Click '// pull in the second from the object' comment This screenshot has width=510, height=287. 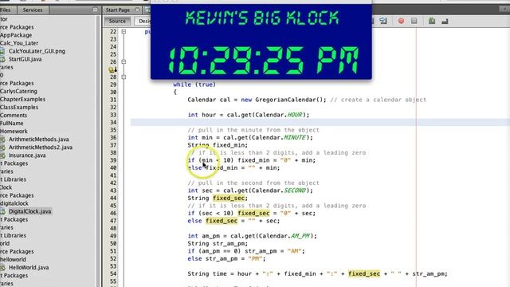click(253, 183)
